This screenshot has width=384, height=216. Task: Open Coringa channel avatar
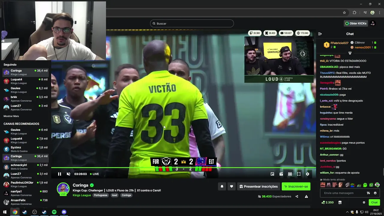pos(63,189)
